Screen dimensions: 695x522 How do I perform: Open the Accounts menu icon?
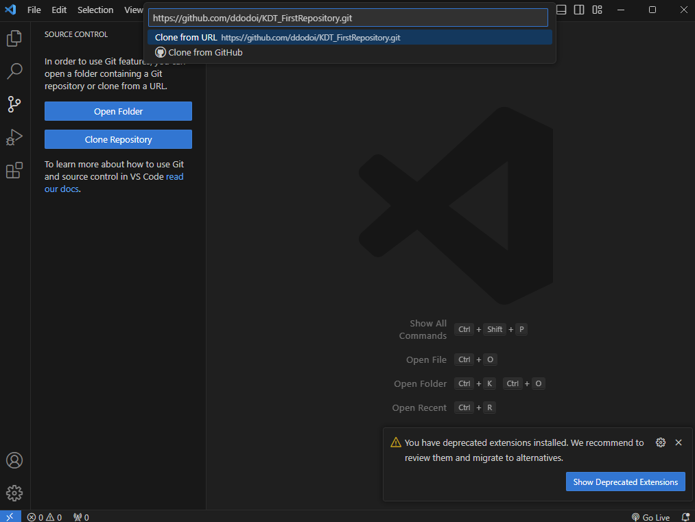14,460
